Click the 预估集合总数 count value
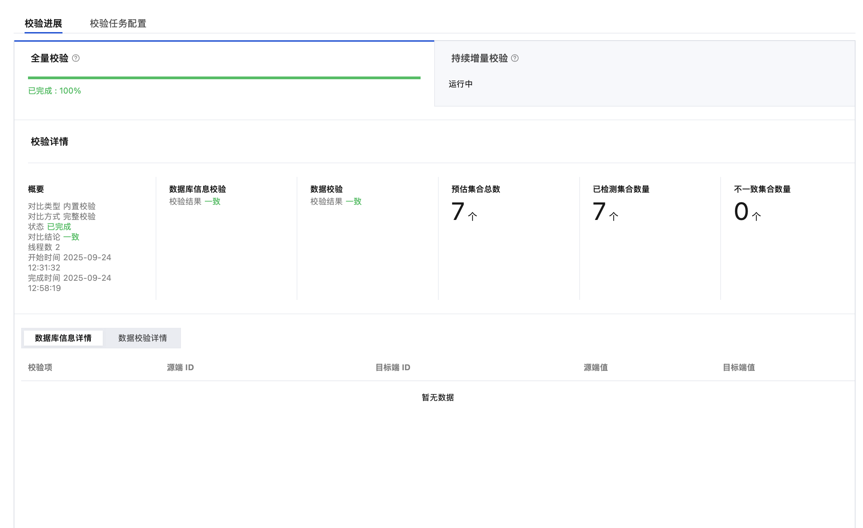Image resolution: width=863 pixels, height=528 pixels. point(458,212)
